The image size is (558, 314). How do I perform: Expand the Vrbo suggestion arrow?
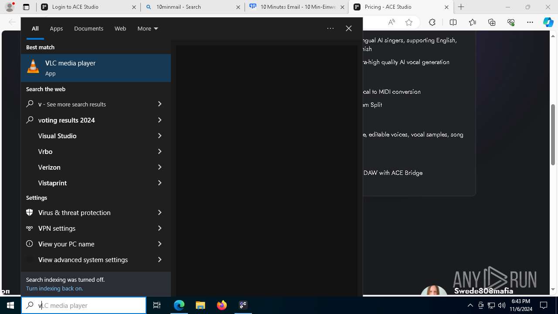pos(160,151)
